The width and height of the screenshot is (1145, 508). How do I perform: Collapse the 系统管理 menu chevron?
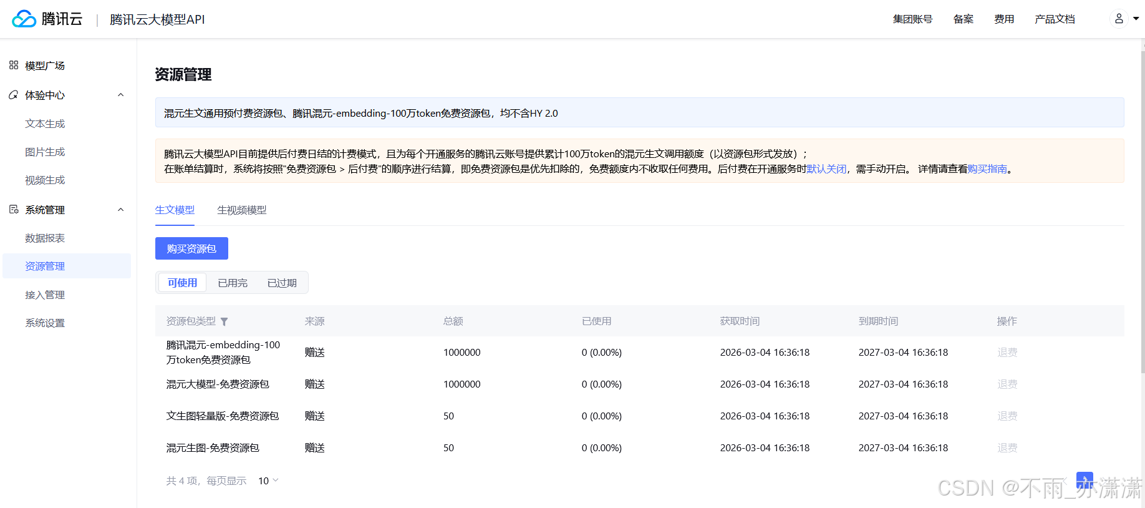pos(121,210)
